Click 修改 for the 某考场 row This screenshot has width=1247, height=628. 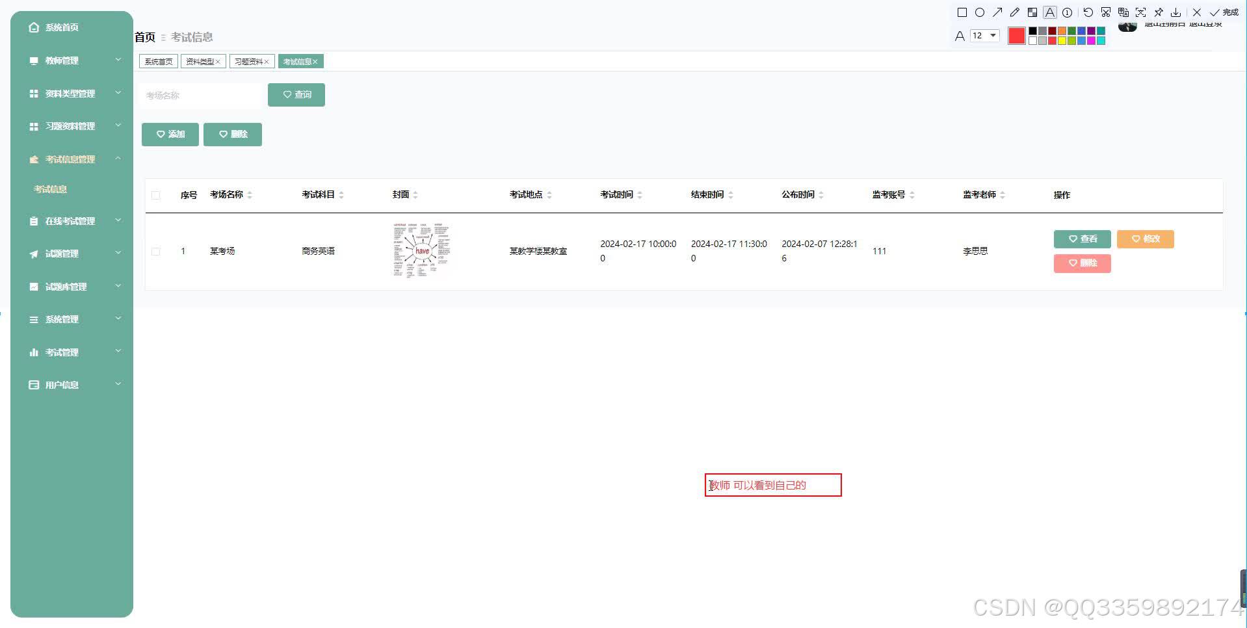(x=1145, y=239)
